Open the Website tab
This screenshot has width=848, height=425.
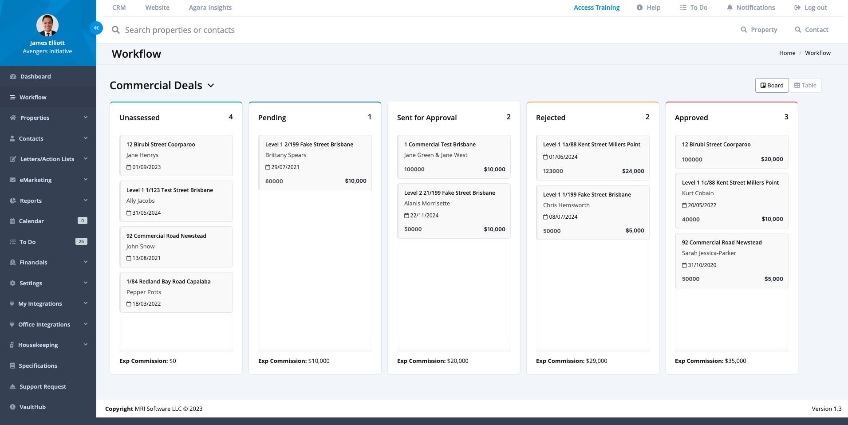click(x=158, y=8)
